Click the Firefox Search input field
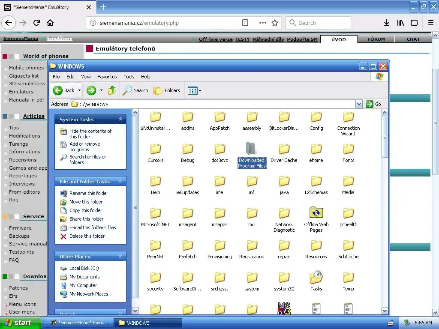 (x=319, y=23)
